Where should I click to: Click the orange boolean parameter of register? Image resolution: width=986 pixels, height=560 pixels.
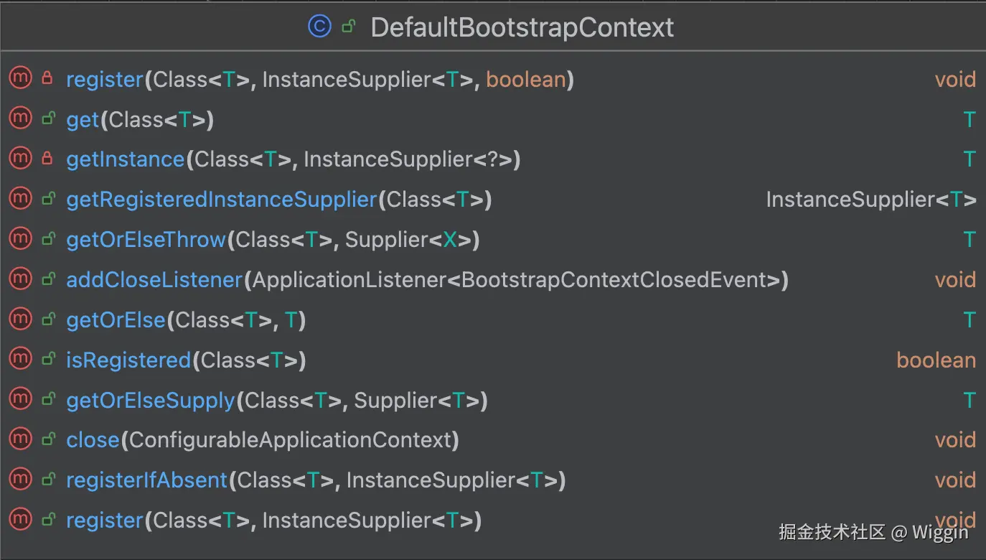526,79
